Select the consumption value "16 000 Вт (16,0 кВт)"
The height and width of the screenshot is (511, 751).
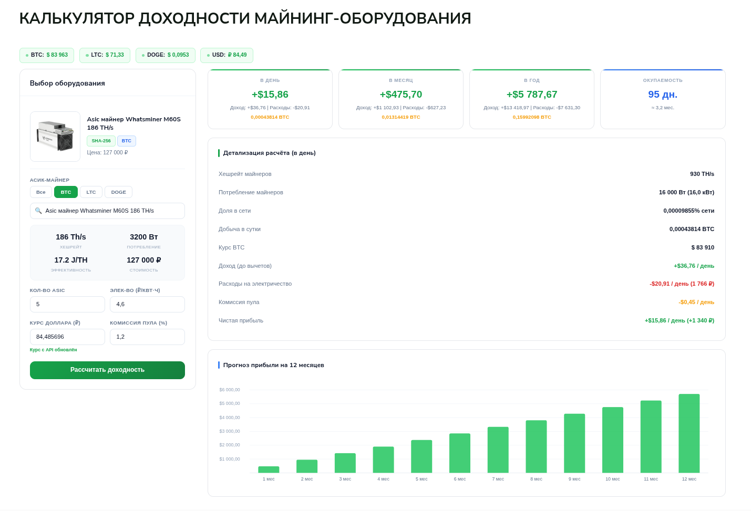coord(686,192)
